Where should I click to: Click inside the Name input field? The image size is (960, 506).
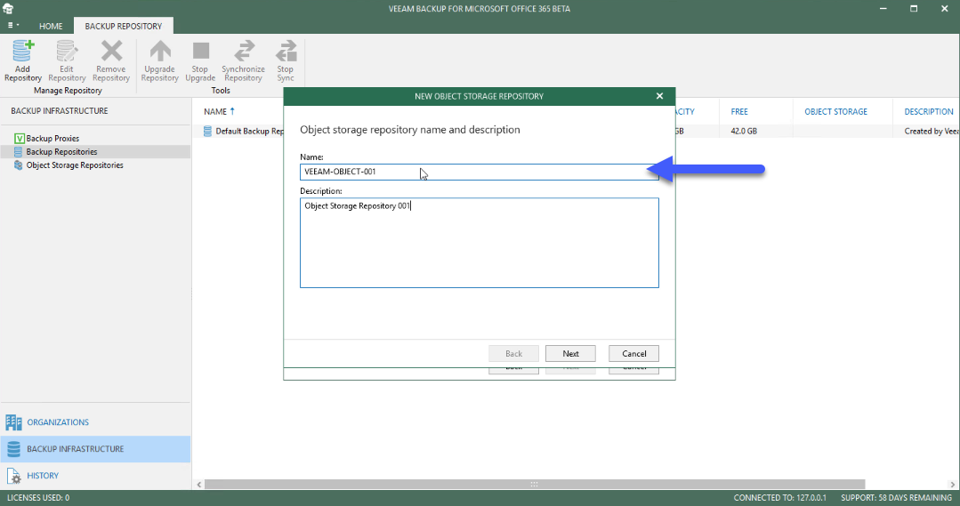tap(480, 172)
